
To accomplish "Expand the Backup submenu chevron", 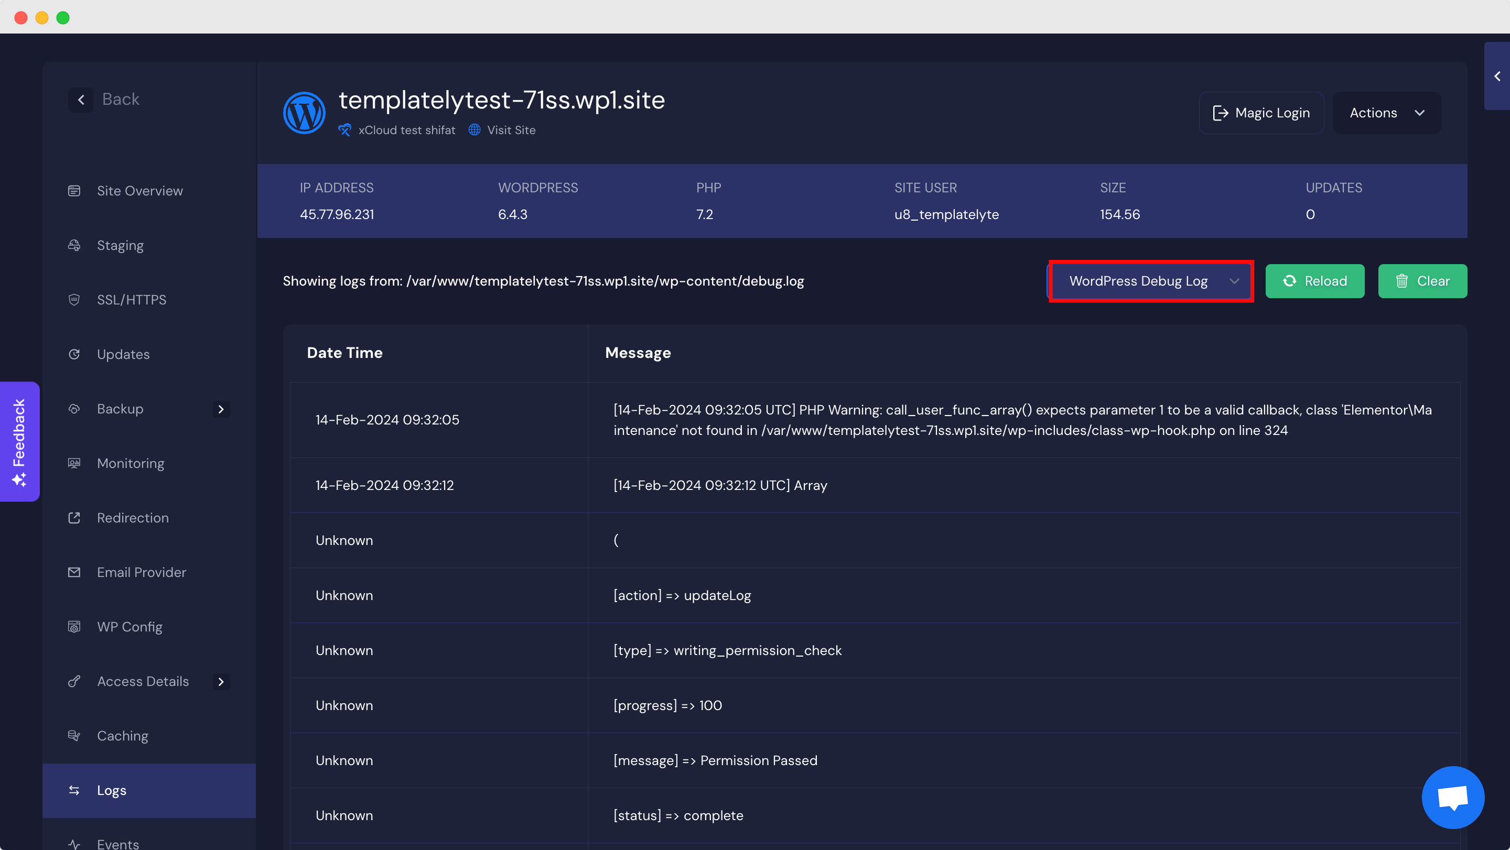I will [x=221, y=409].
